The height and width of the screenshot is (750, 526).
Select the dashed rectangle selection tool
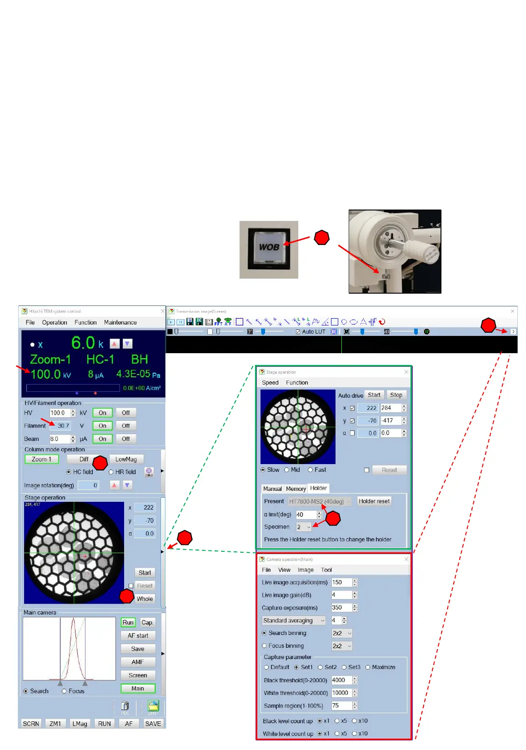click(x=240, y=321)
